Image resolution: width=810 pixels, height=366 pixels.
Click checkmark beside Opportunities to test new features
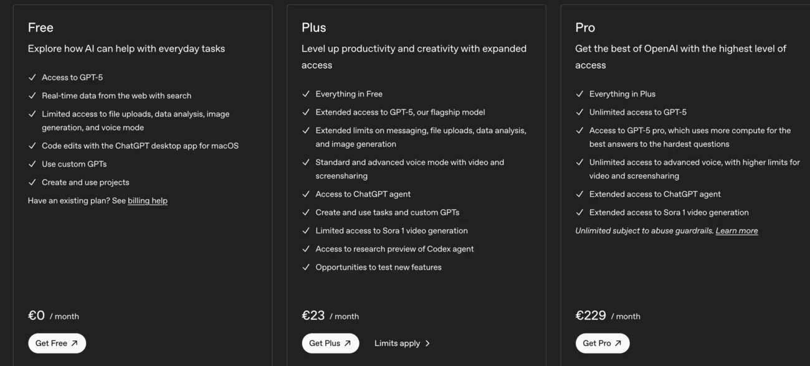click(306, 267)
